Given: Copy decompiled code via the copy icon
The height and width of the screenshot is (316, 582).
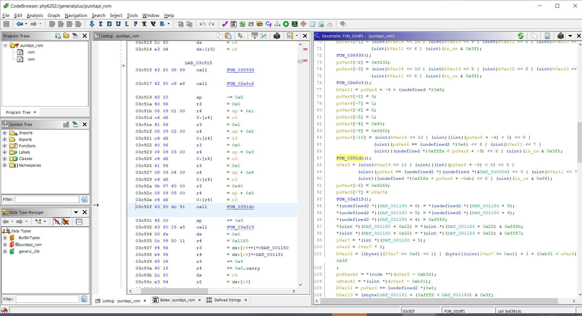Looking at the screenshot, I should [x=534, y=36].
